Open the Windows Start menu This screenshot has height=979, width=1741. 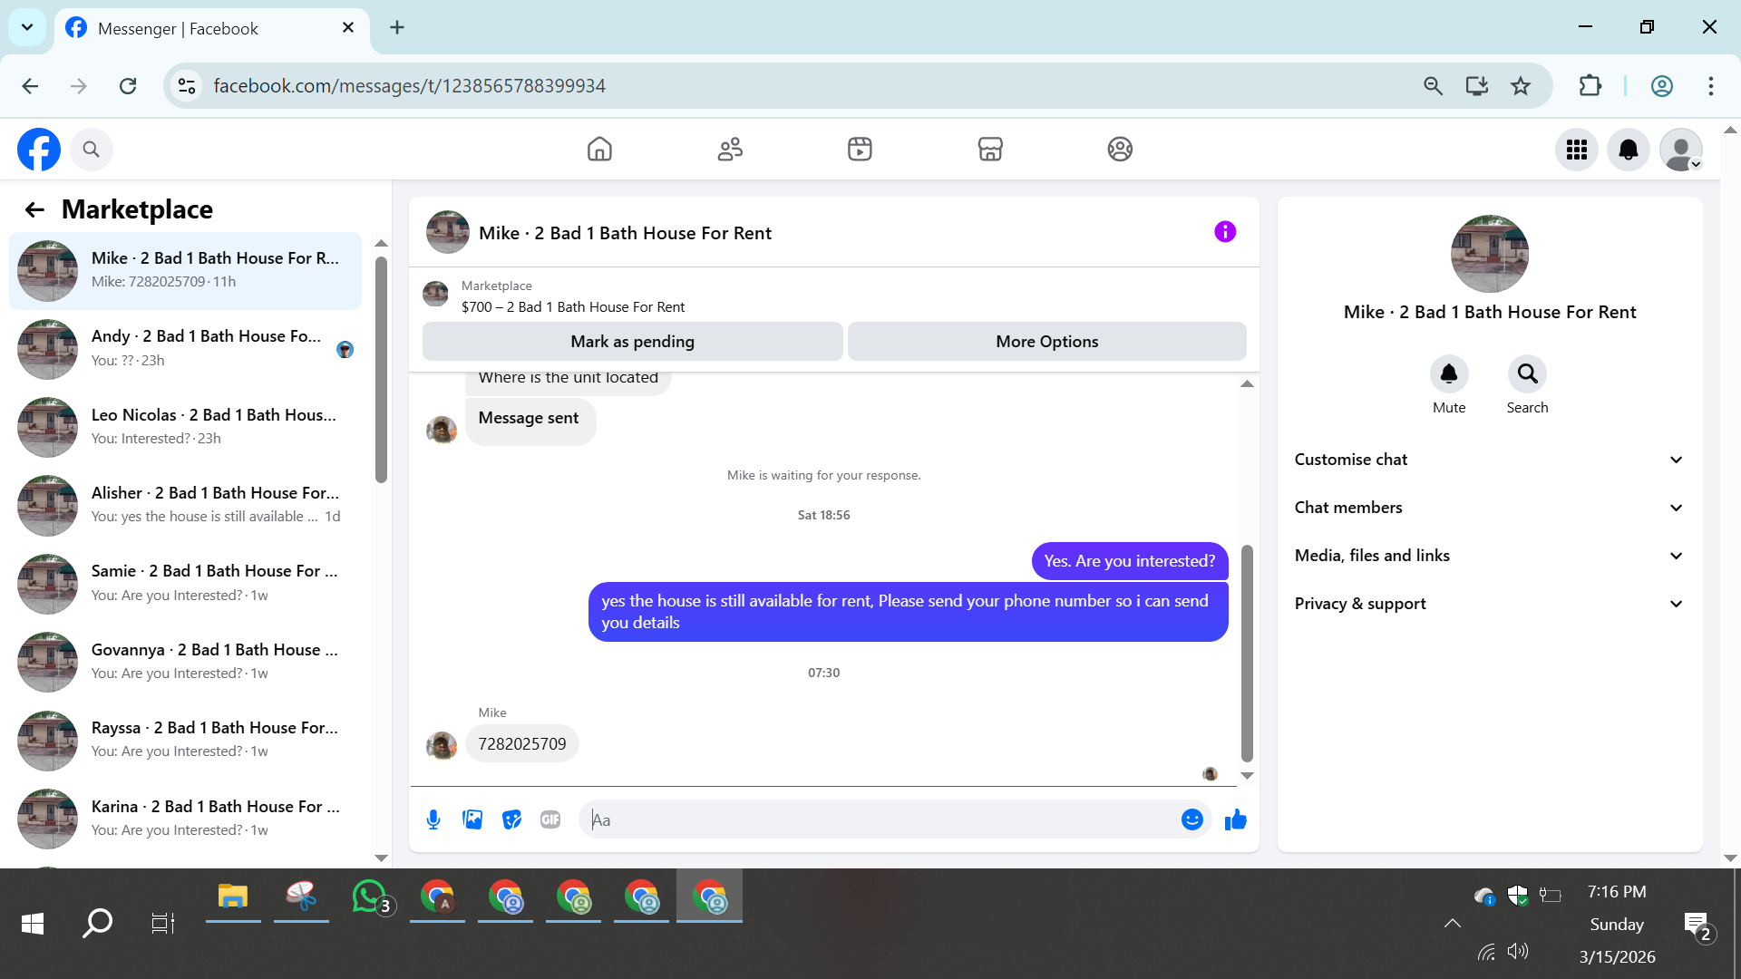tap(33, 924)
